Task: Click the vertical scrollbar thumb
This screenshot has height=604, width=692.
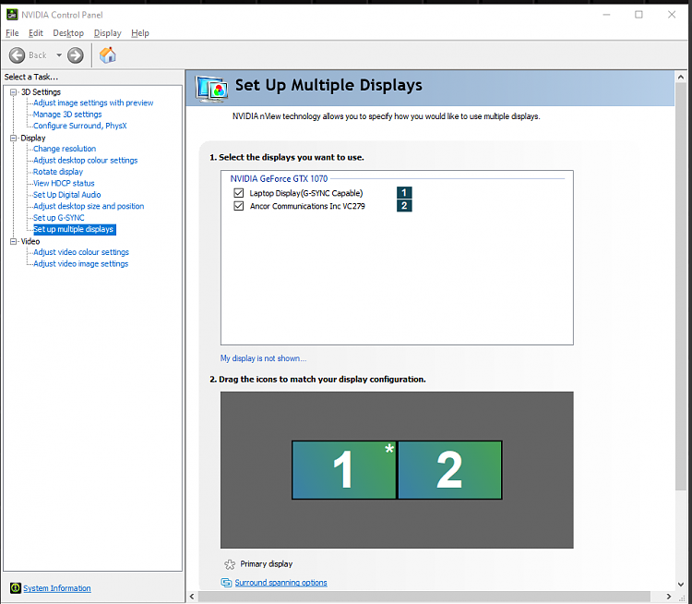Action: pyautogui.click(x=681, y=286)
